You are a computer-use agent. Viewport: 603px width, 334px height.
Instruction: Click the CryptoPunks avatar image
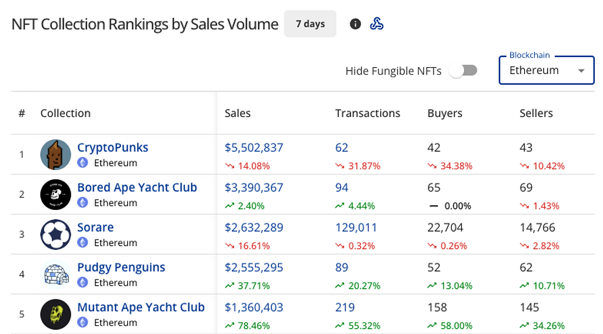click(x=55, y=155)
